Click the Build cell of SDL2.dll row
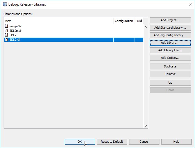Screen dimensions: 195x148 pos(139,40)
